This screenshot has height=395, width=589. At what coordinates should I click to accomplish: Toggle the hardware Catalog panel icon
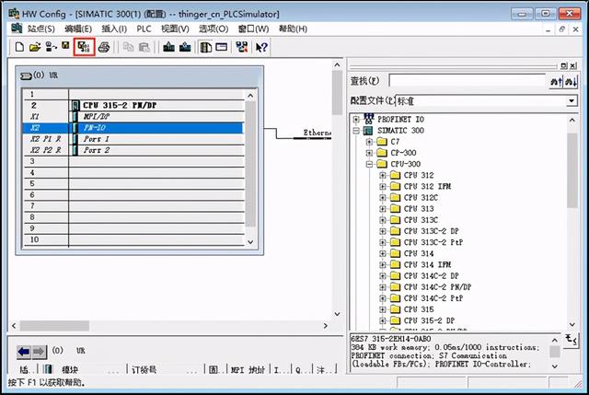pyautogui.click(x=206, y=46)
